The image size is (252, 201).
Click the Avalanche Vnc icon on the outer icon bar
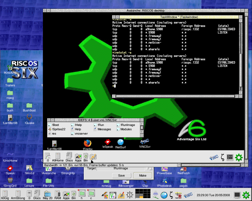113,195
